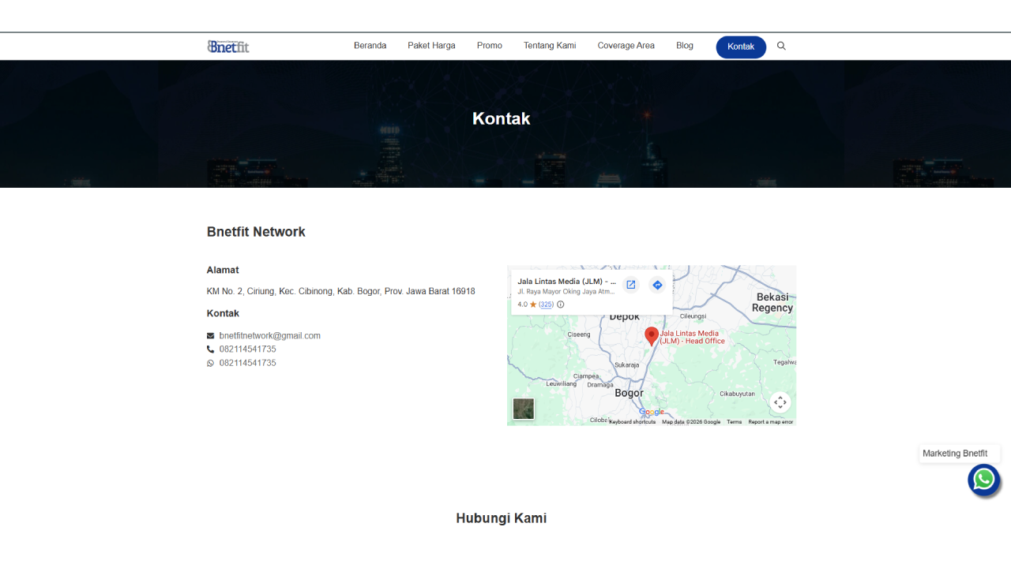
Task: Click the address text KM No. 2 Ciriung
Action: (x=341, y=291)
